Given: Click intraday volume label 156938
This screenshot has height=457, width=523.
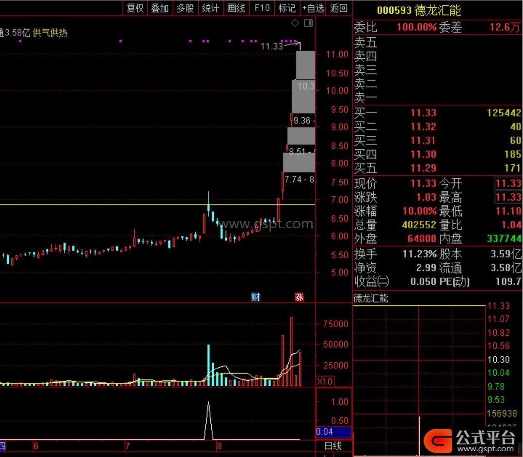Looking at the screenshot, I should [501, 413].
